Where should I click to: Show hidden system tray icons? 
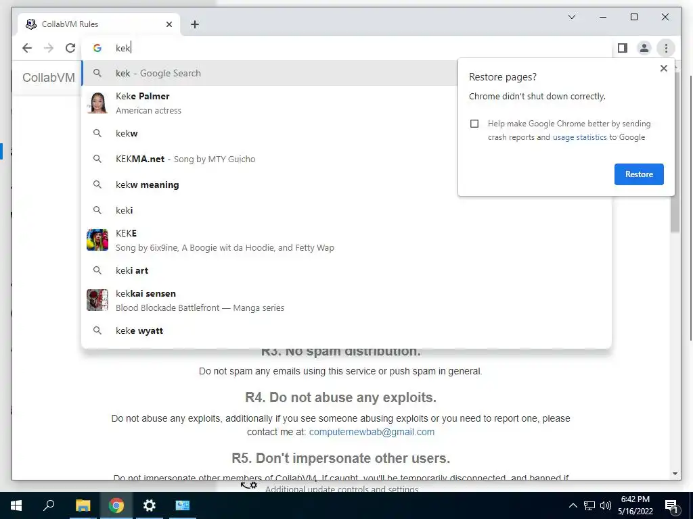tap(573, 505)
